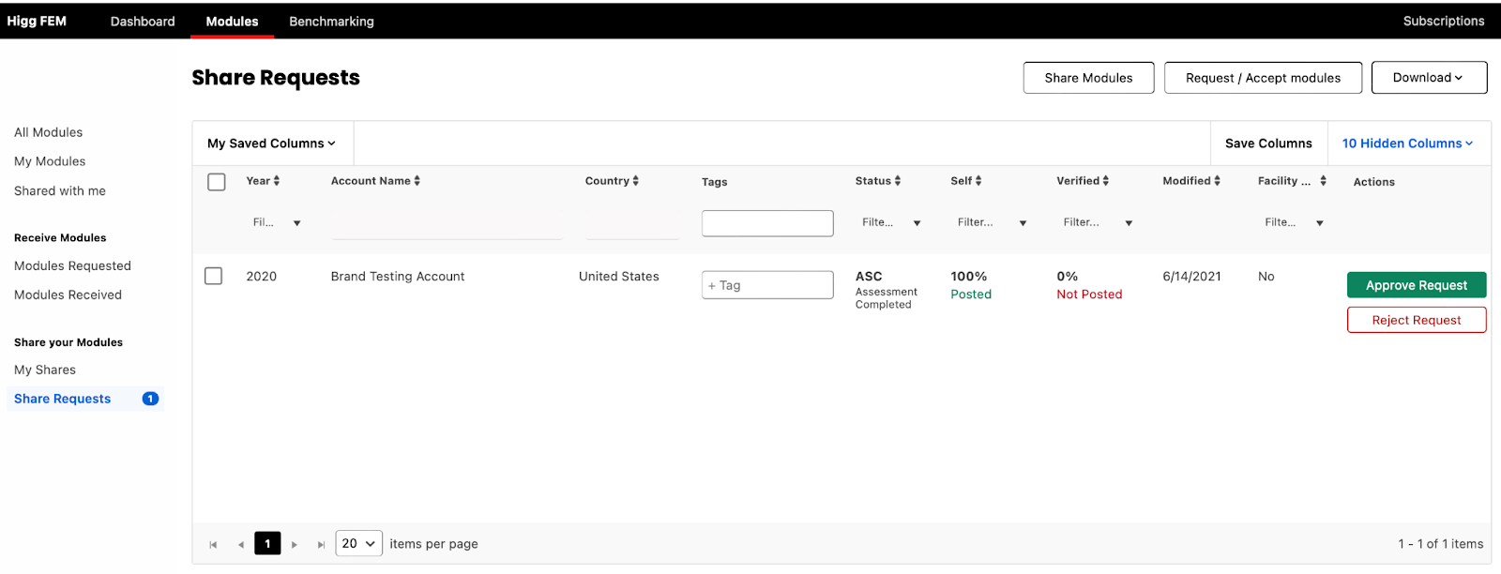Go to next page arrow

pos(295,544)
